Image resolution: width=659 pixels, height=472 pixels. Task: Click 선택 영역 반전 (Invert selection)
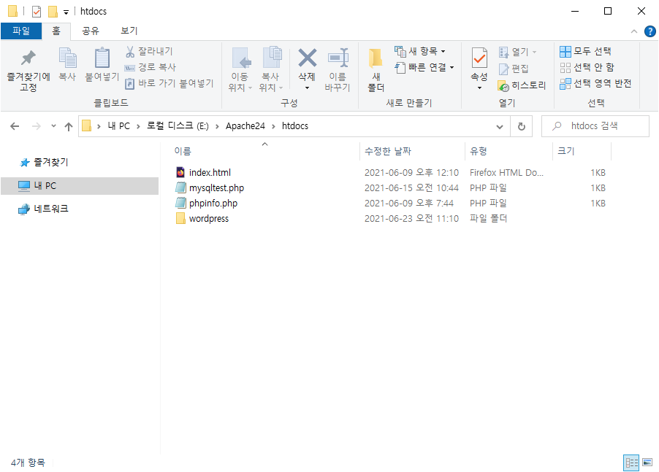tap(595, 83)
